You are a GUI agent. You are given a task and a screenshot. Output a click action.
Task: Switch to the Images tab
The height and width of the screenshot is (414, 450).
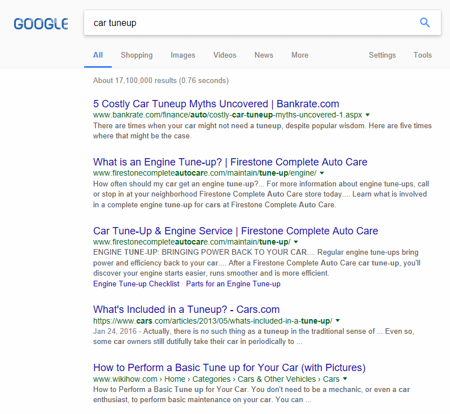[183, 55]
